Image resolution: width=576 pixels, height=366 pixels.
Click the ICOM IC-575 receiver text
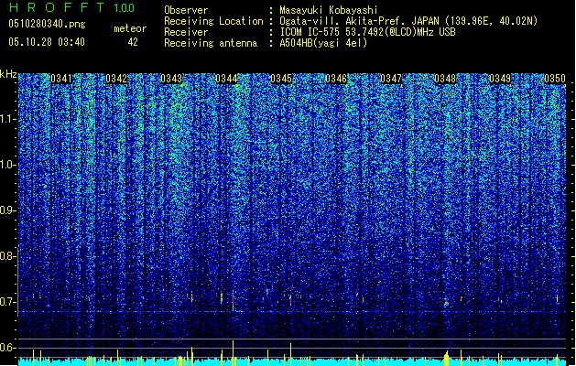[x=367, y=32]
